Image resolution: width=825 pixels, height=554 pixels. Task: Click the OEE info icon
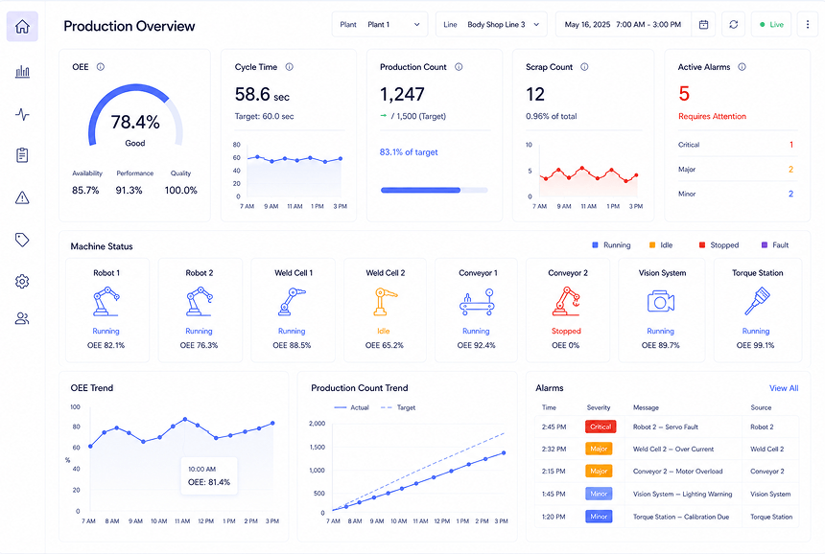[101, 67]
